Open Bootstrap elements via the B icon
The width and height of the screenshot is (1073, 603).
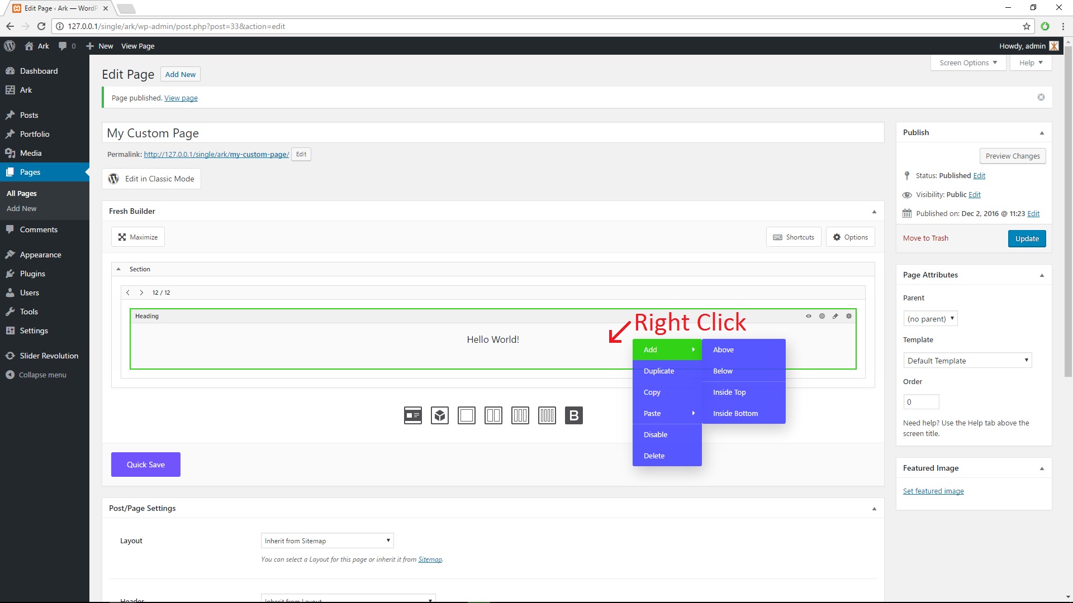(574, 415)
